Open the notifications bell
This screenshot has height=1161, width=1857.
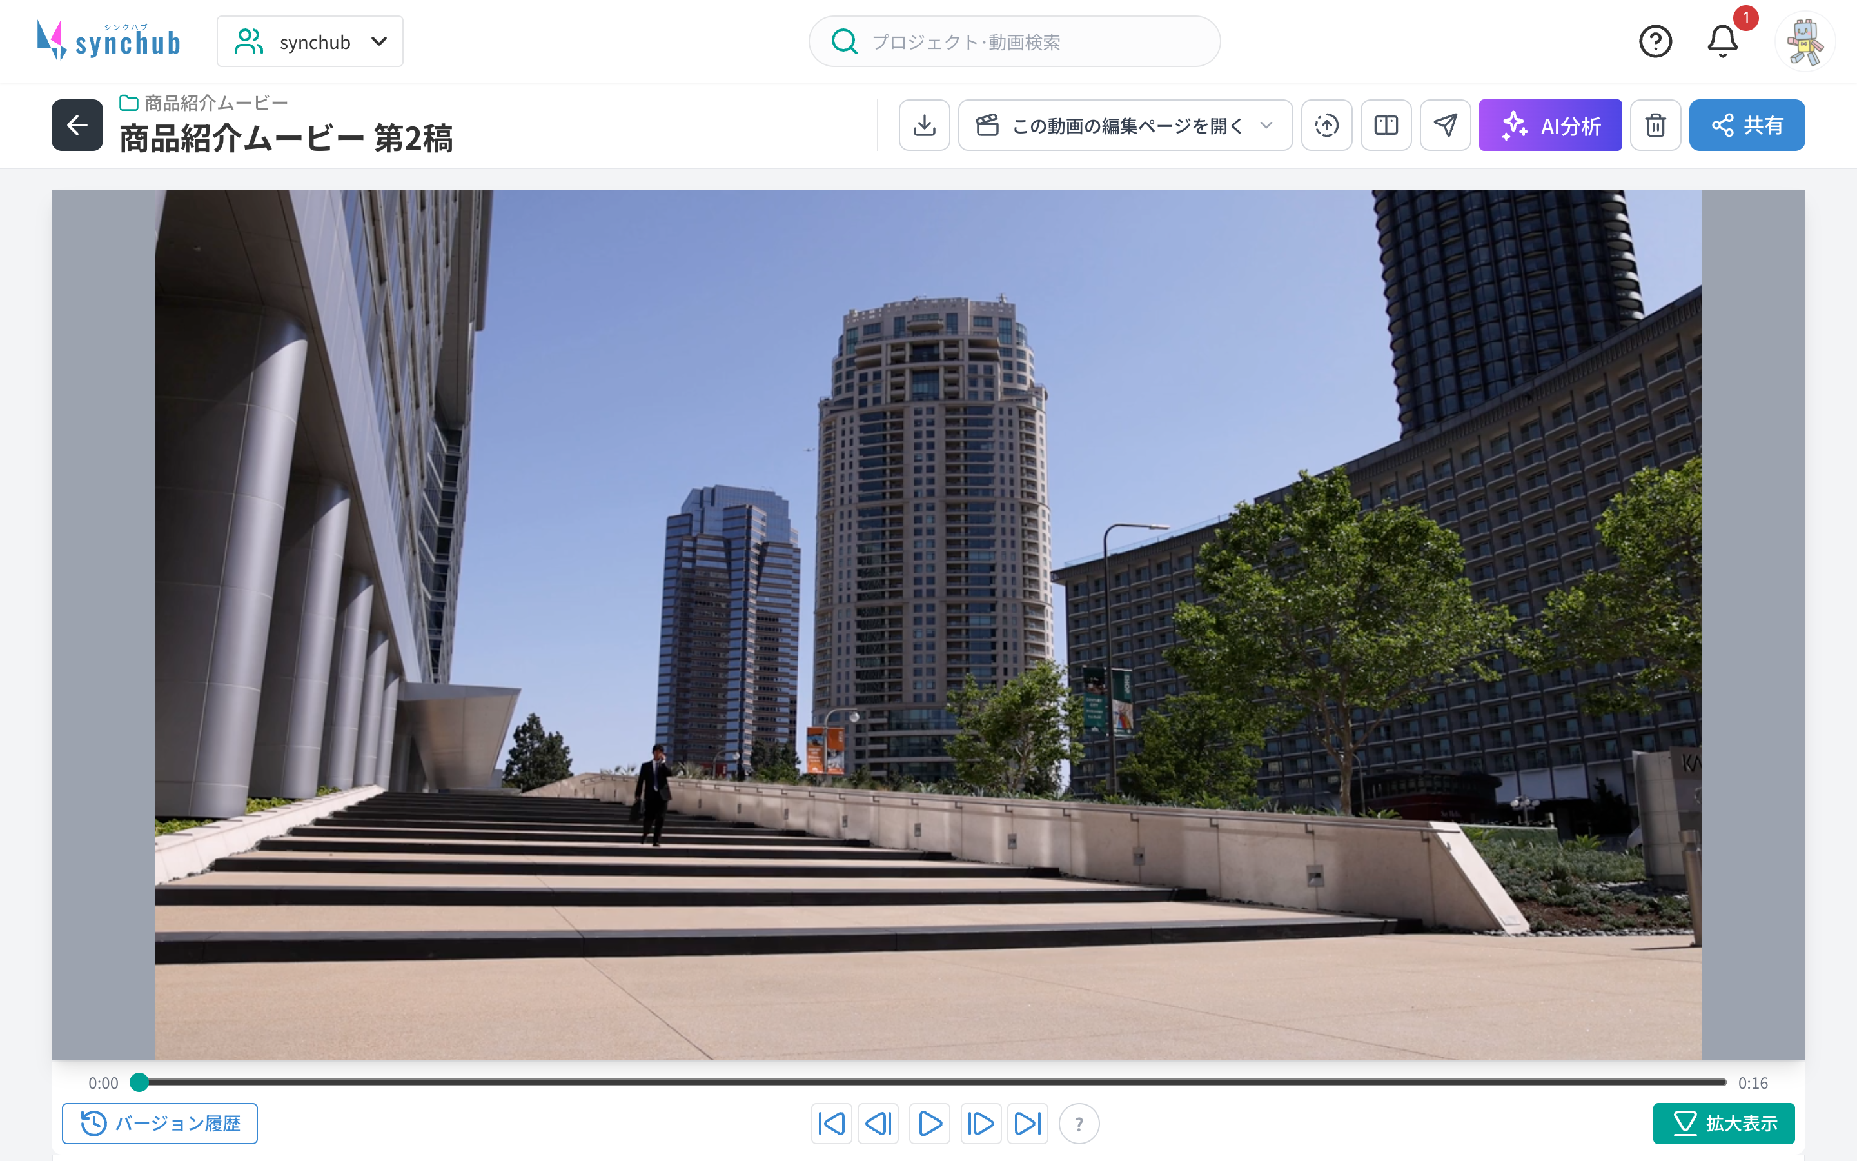click(1722, 41)
